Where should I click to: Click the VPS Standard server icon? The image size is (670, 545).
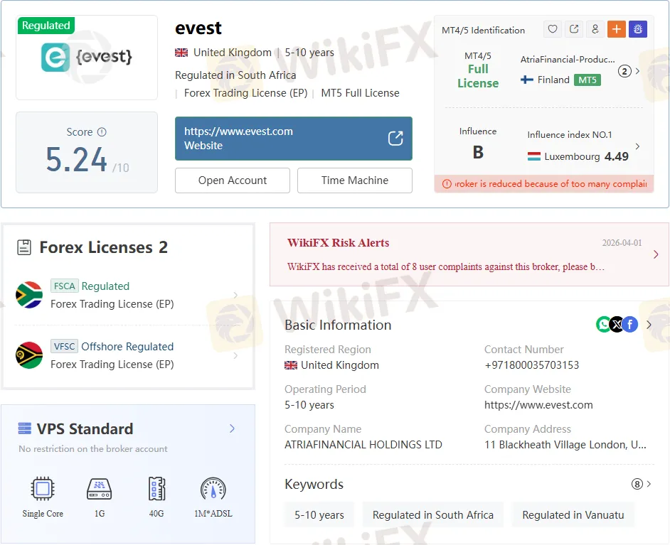coord(25,428)
